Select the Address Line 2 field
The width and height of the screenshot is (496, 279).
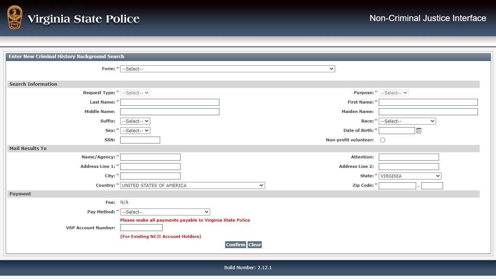(409, 167)
